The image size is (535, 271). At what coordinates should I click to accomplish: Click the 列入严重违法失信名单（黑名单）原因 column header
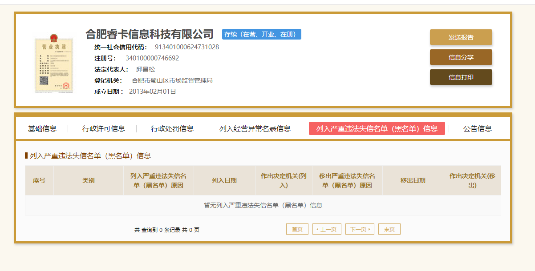pos(158,180)
